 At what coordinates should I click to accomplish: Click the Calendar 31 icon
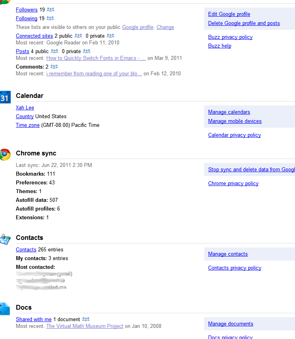pos(5,97)
